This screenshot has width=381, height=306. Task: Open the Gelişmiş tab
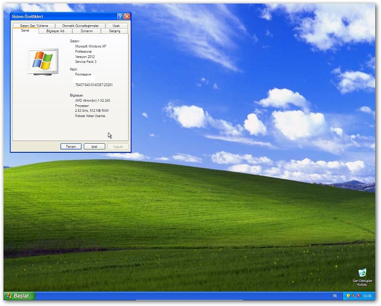pos(114,31)
